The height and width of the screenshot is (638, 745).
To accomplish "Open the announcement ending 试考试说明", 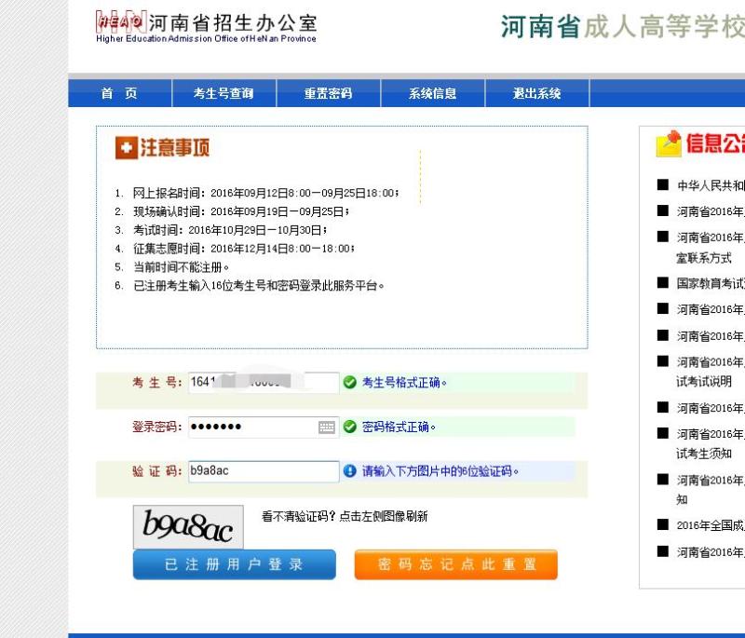I will pyautogui.click(x=711, y=372).
